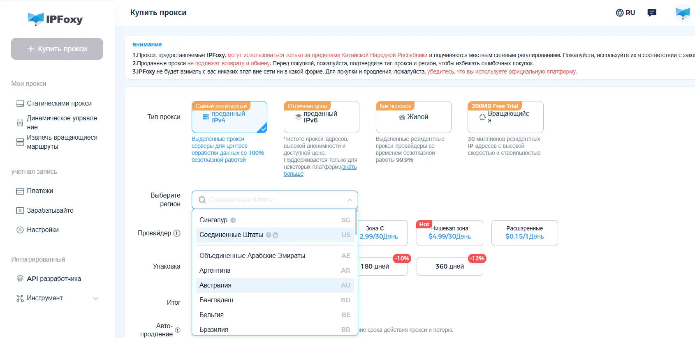Image resolution: width=695 pixels, height=338 pixels.
Task: Choose Аргентина from region list
Action: click(x=275, y=271)
